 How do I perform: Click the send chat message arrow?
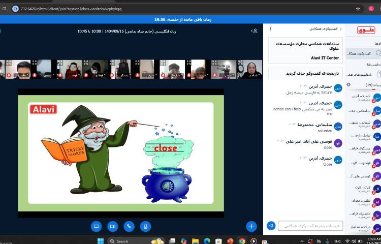[x=271, y=226]
